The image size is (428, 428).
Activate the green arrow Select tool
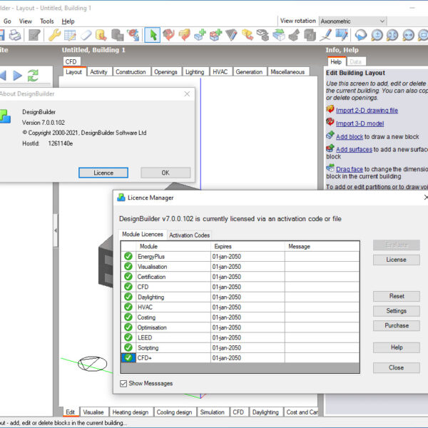coord(153,35)
